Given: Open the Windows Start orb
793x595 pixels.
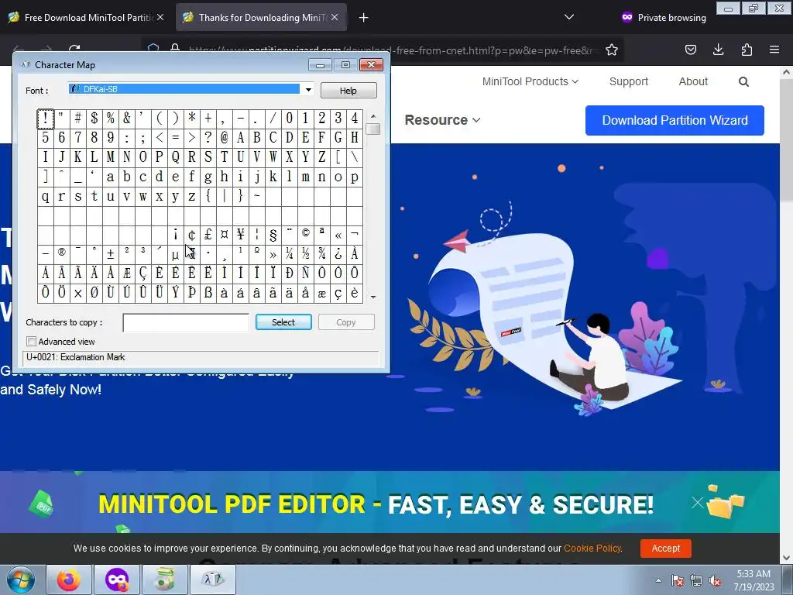Looking at the screenshot, I should coord(20,580).
